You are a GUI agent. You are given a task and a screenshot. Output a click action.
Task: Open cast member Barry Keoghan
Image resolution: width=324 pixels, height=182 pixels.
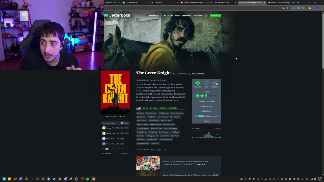tap(163, 117)
